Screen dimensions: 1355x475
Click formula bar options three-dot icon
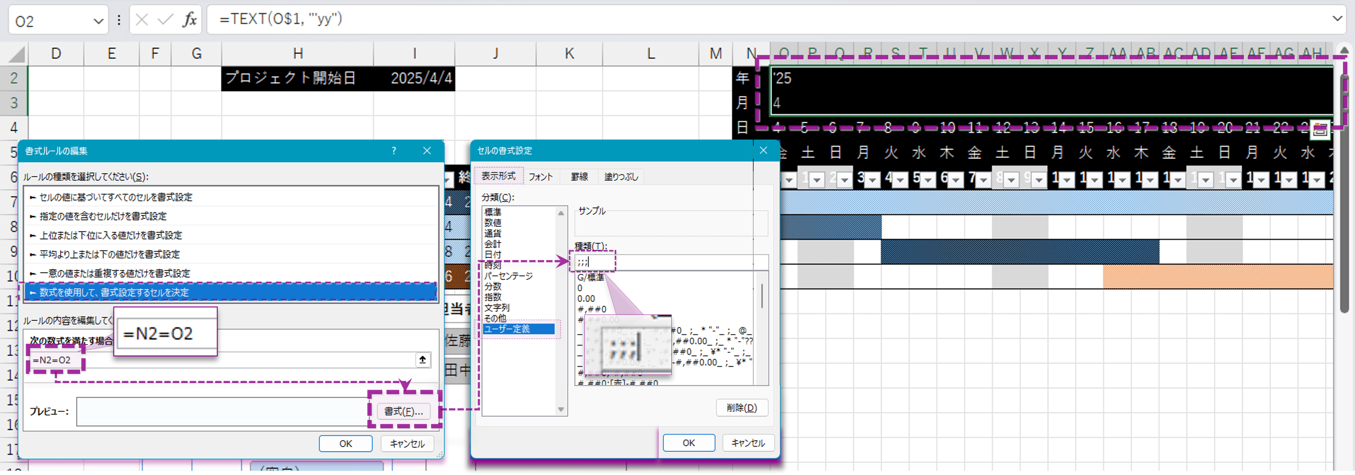coord(119,20)
